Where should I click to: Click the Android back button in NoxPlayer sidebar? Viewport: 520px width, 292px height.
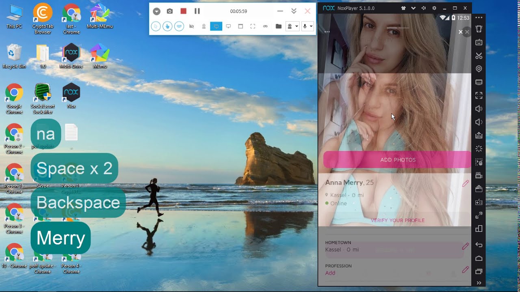pyautogui.click(x=479, y=245)
